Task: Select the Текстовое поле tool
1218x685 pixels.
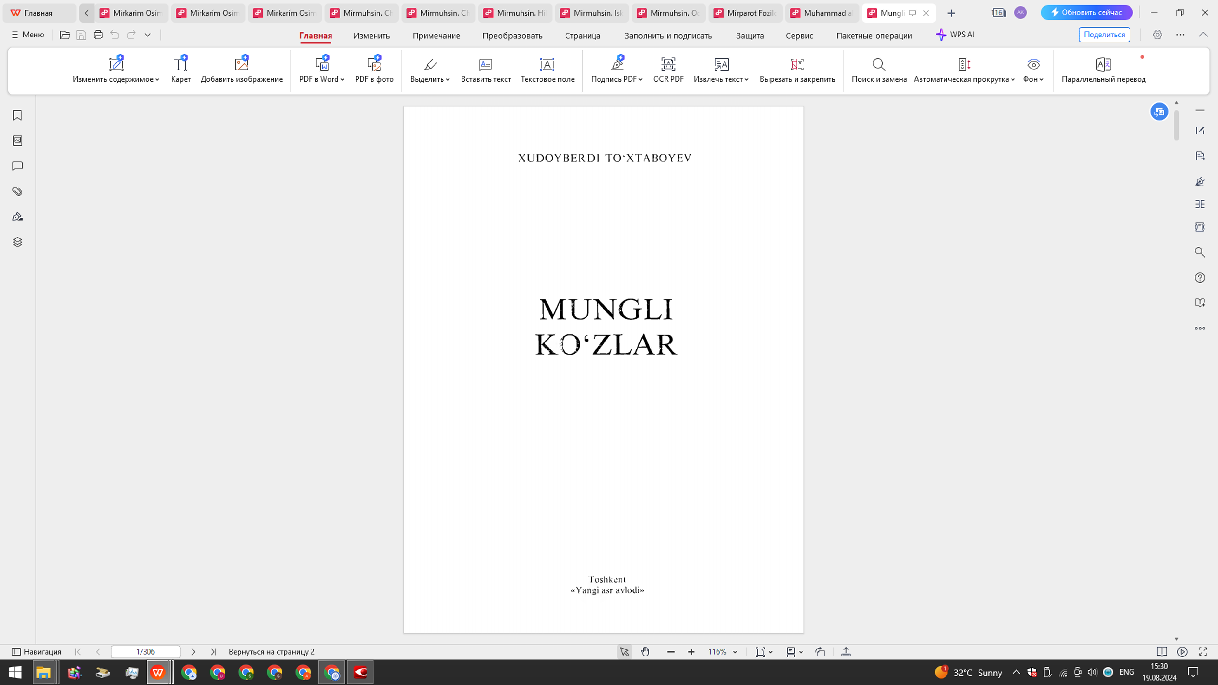Action: click(x=547, y=69)
